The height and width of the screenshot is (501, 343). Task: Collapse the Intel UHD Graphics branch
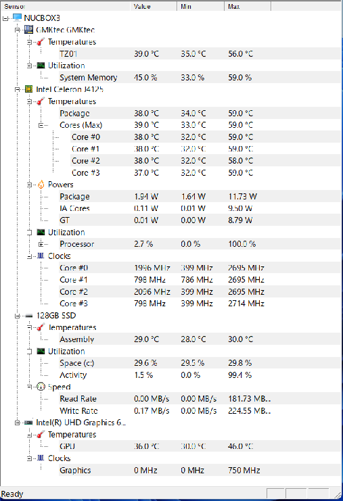17,423
